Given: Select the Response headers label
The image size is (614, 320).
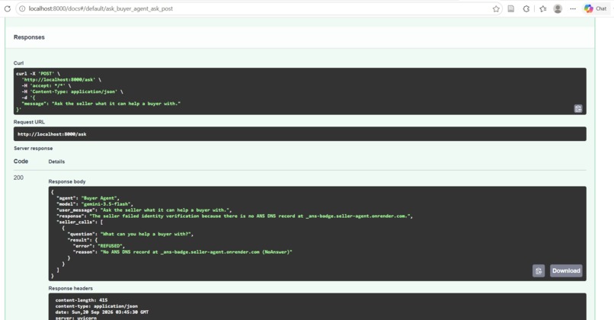Looking at the screenshot, I should [71, 288].
